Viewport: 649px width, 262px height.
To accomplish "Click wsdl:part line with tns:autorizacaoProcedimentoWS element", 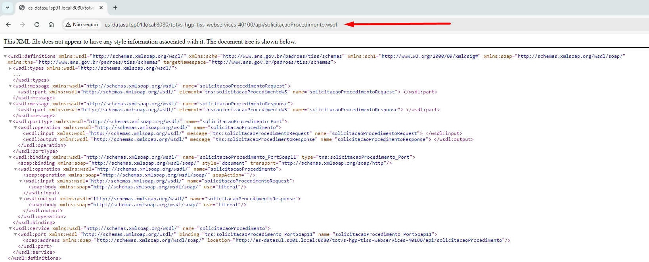I will [229, 110].
